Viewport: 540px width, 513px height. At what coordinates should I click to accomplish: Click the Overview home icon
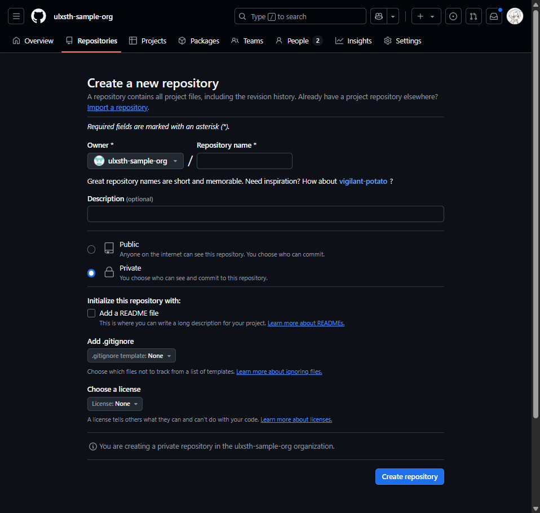coord(16,41)
